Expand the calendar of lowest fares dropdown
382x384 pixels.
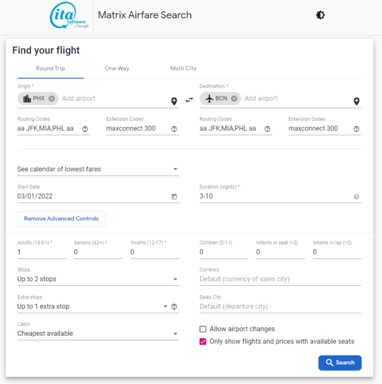(98, 169)
